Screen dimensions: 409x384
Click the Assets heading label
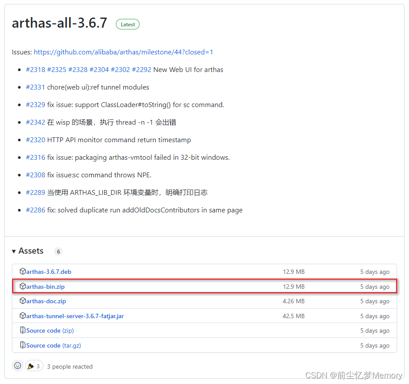[x=31, y=251]
